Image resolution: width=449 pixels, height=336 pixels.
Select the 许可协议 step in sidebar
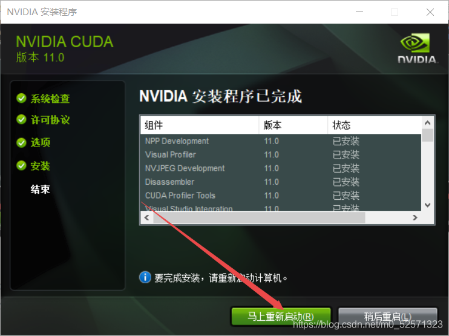click(50, 120)
